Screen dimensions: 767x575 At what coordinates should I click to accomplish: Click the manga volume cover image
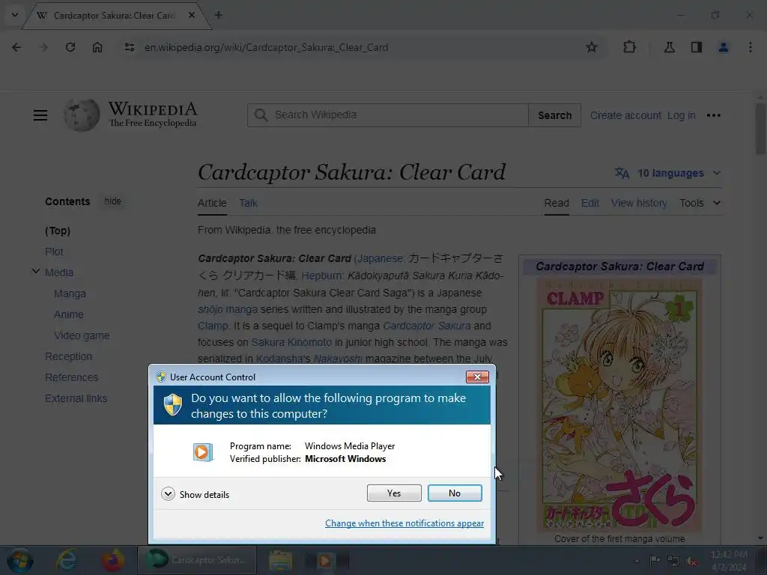[619, 404]
